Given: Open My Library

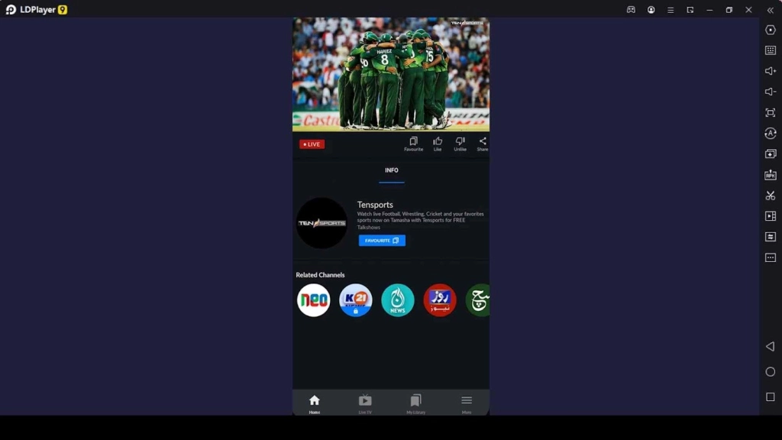Looking at the screenshot, I should point(415,403).
